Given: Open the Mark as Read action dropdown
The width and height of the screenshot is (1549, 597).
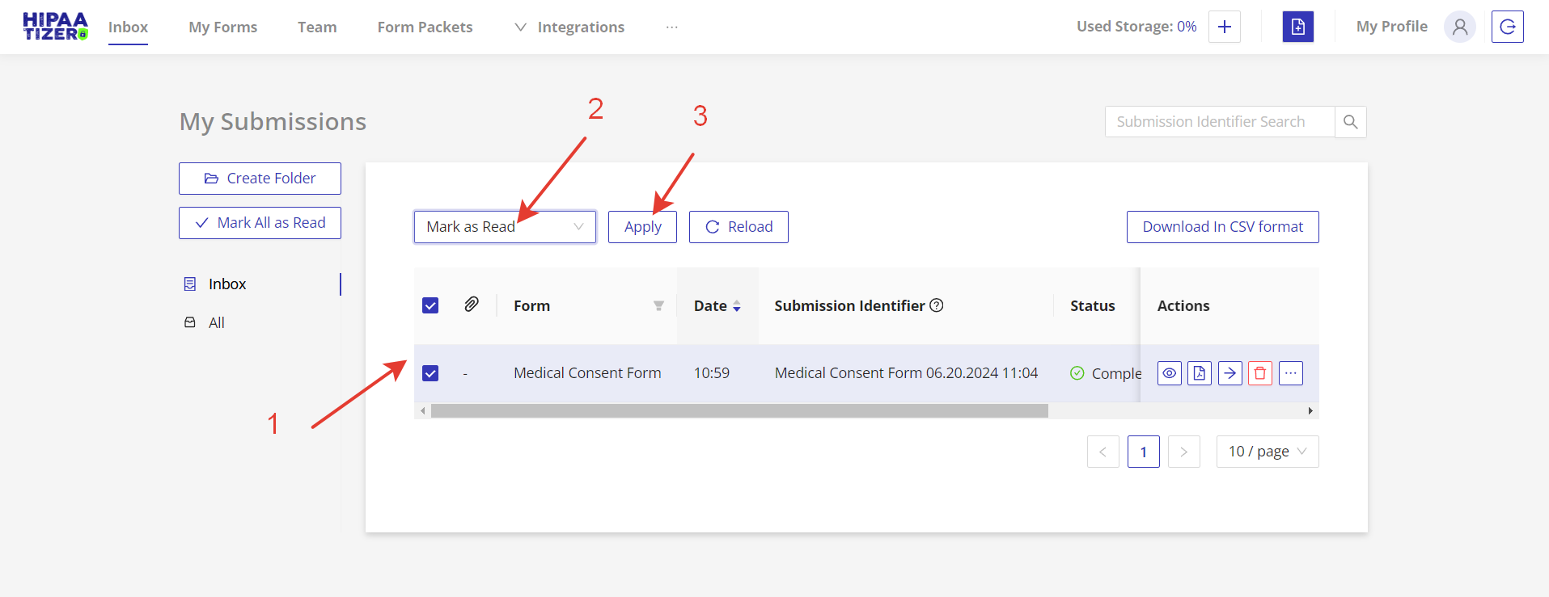Looking at the screenshot, I should 505,227.
